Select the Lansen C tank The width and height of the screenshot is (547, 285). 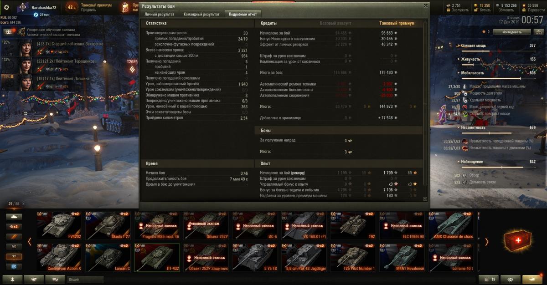click(108, 258)
